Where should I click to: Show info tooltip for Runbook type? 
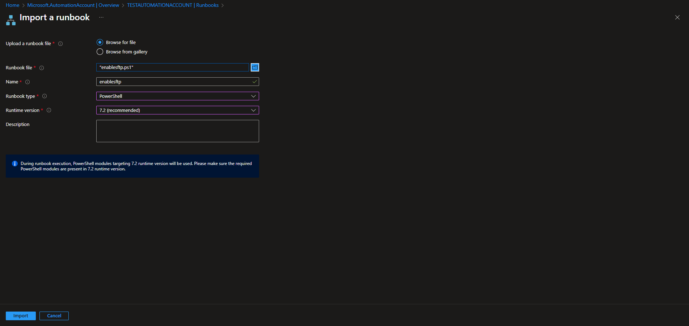pos(45,96)
